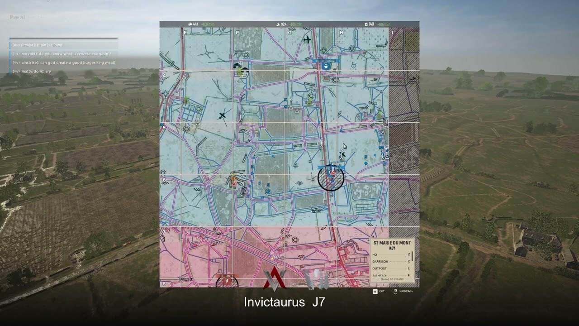
Task: Click the Zoom: 2x indicator
Action: tap(186, 279)
